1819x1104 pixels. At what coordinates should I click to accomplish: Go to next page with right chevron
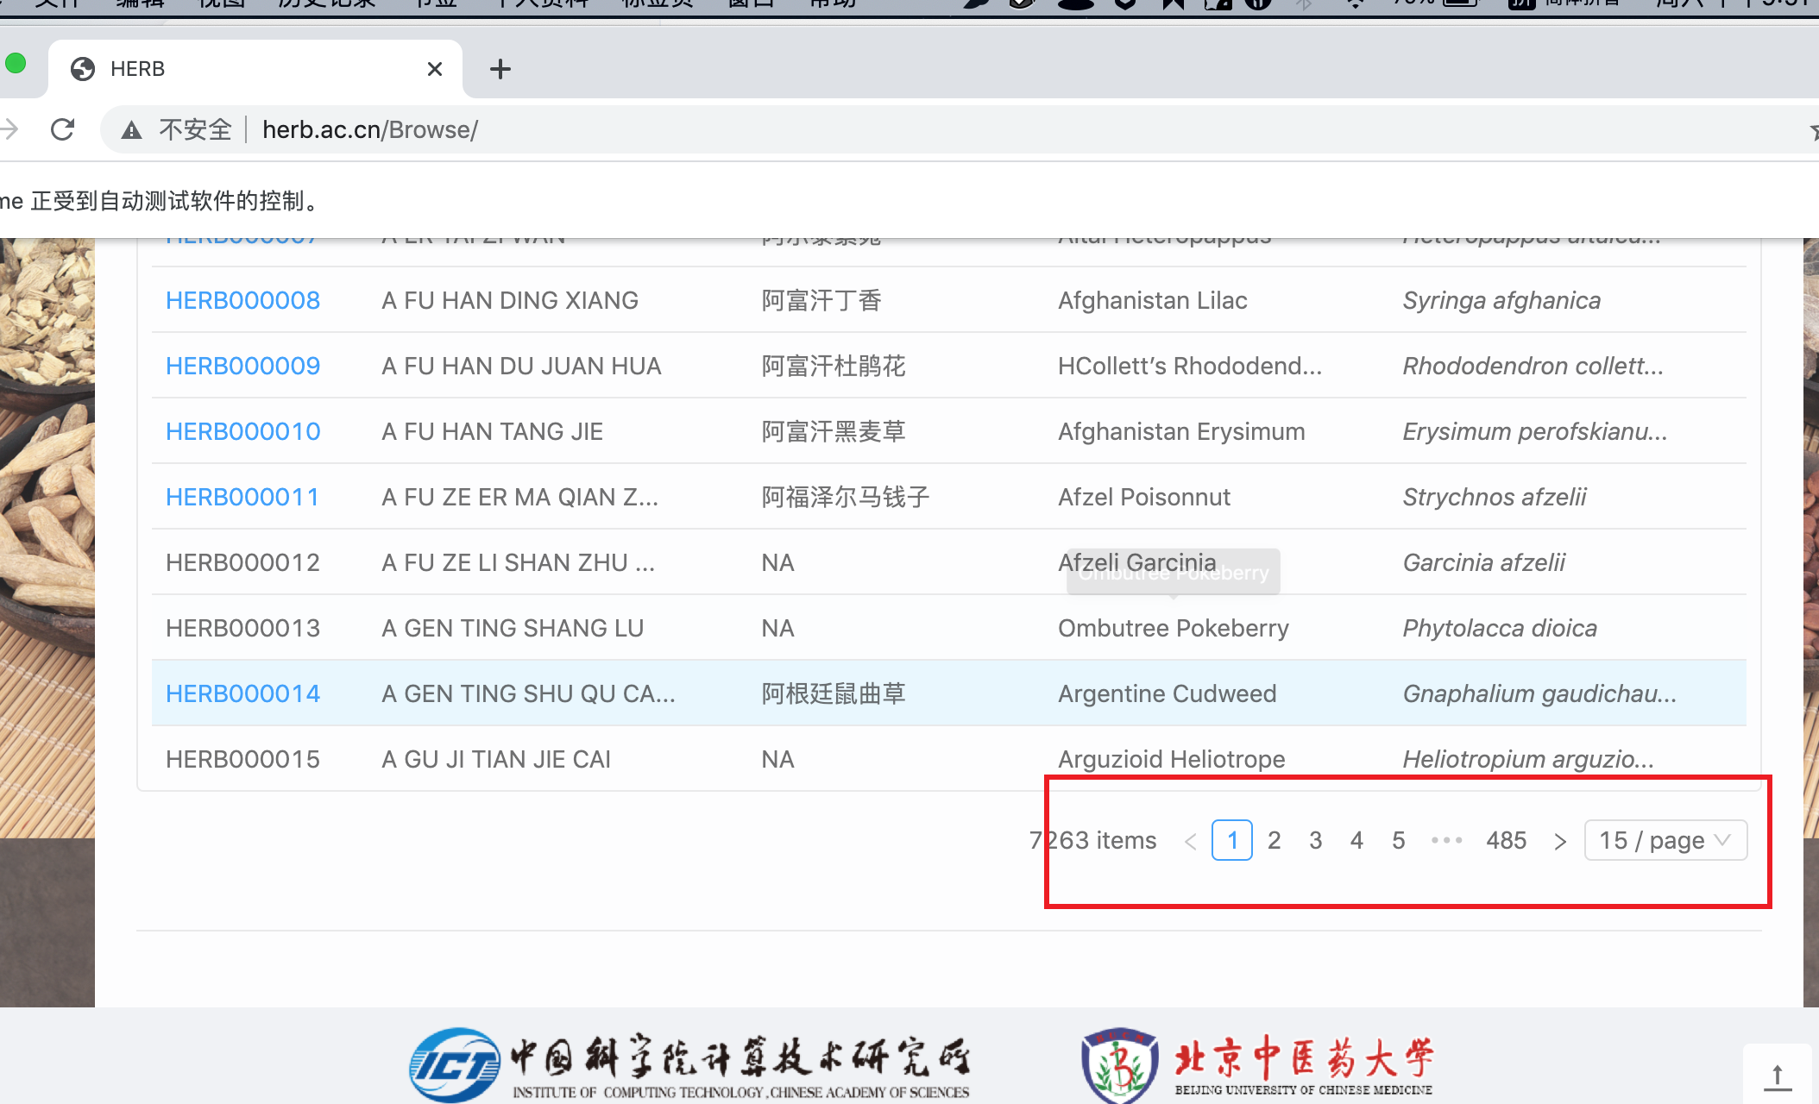[x=1559, y=841]
